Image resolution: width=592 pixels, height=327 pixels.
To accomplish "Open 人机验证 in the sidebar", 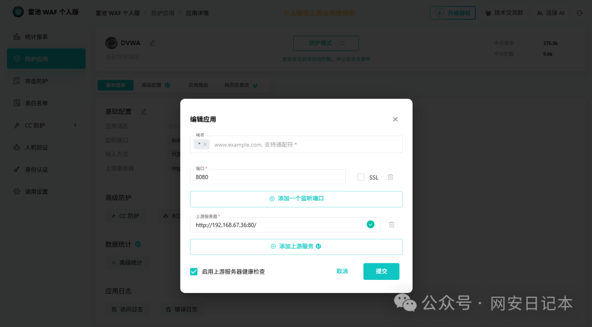I will tap(46, 147).
